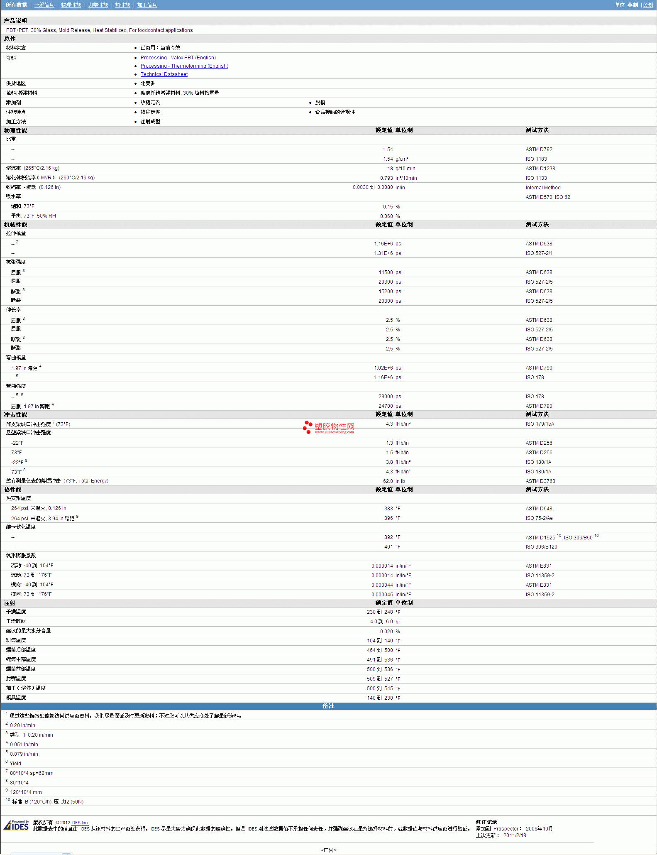Click the 建议的最大水分含量 label

tap(28, 631)
